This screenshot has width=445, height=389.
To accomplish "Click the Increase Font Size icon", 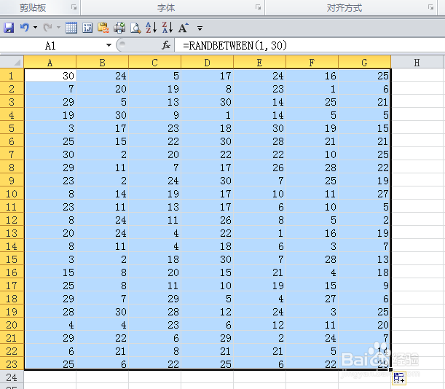I will coord(184,28).
